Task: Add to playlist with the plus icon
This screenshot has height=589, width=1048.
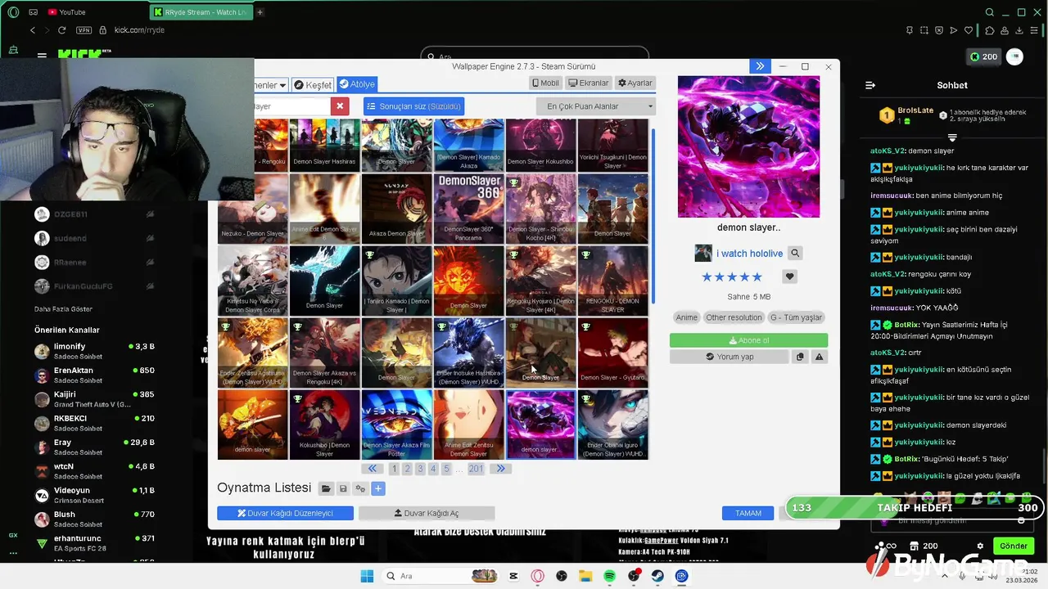Action: [377, 488]
